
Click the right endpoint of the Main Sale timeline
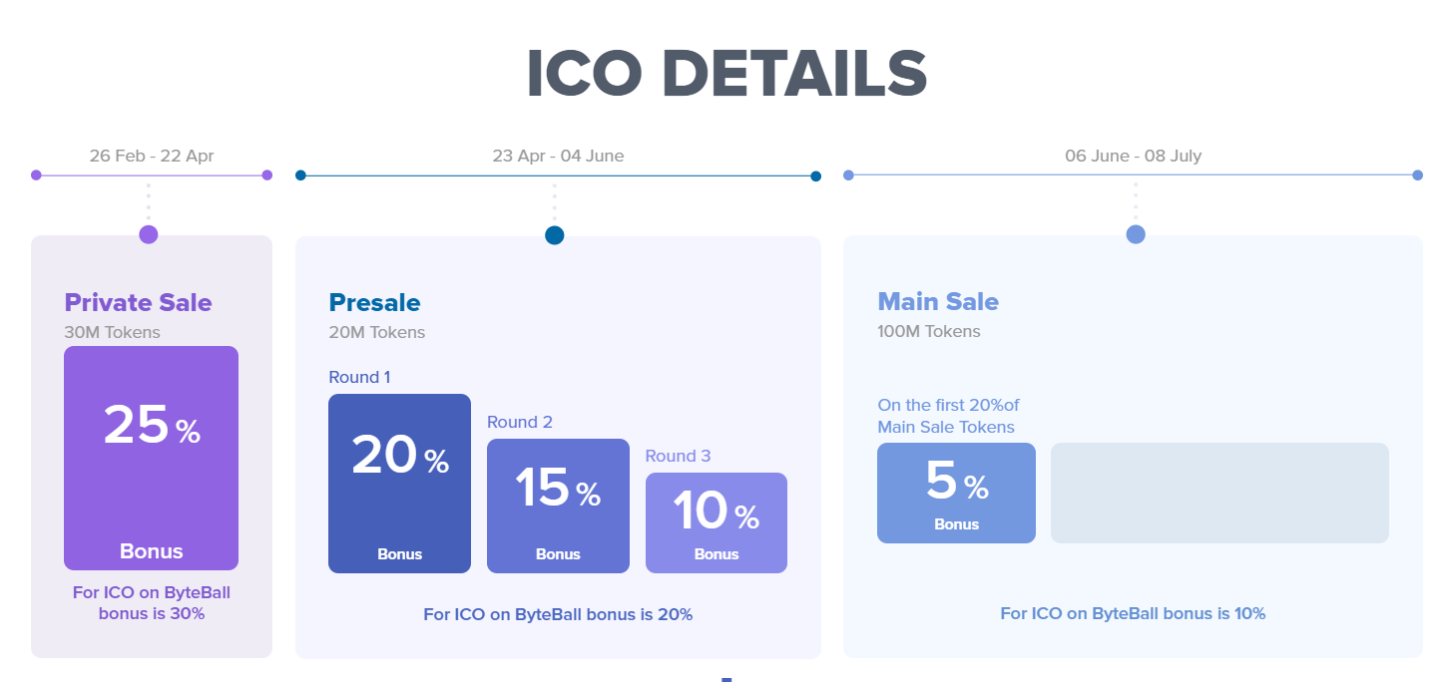[x=1417, y=175]
